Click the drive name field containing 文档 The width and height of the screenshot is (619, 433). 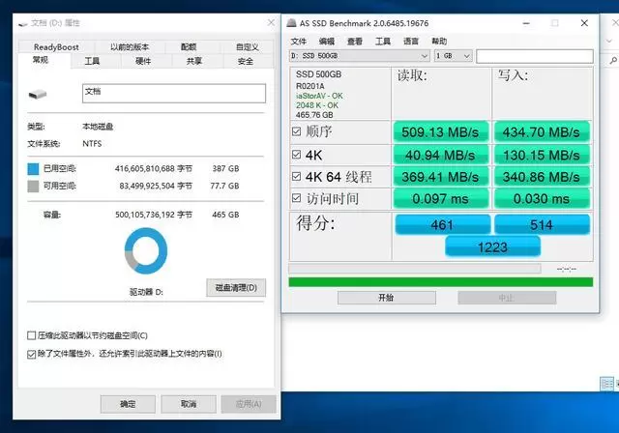pos(173,93)
